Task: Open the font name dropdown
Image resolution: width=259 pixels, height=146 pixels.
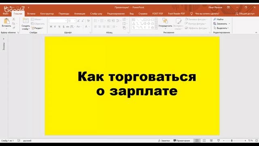Action: (66, 21)
